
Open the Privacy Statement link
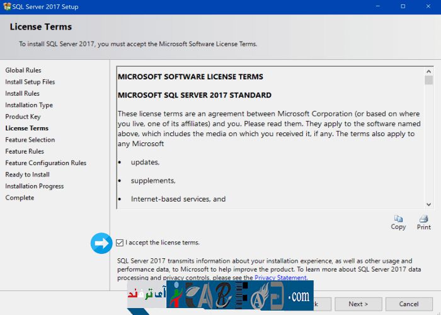280,277
